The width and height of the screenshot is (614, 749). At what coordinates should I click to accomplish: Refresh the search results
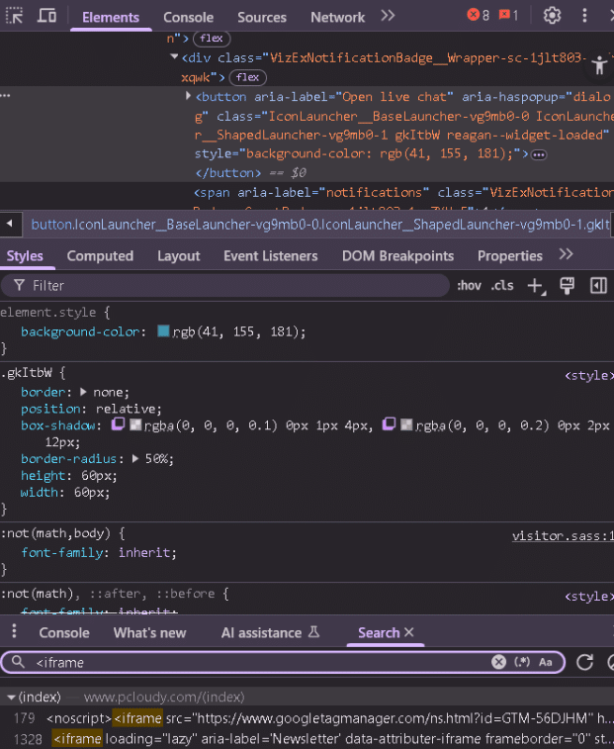click(x=584, y=662)
